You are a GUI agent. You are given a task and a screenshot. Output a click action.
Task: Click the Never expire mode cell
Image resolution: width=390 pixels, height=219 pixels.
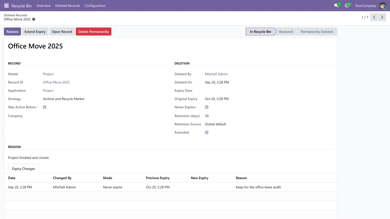click(x=113, y=187)
